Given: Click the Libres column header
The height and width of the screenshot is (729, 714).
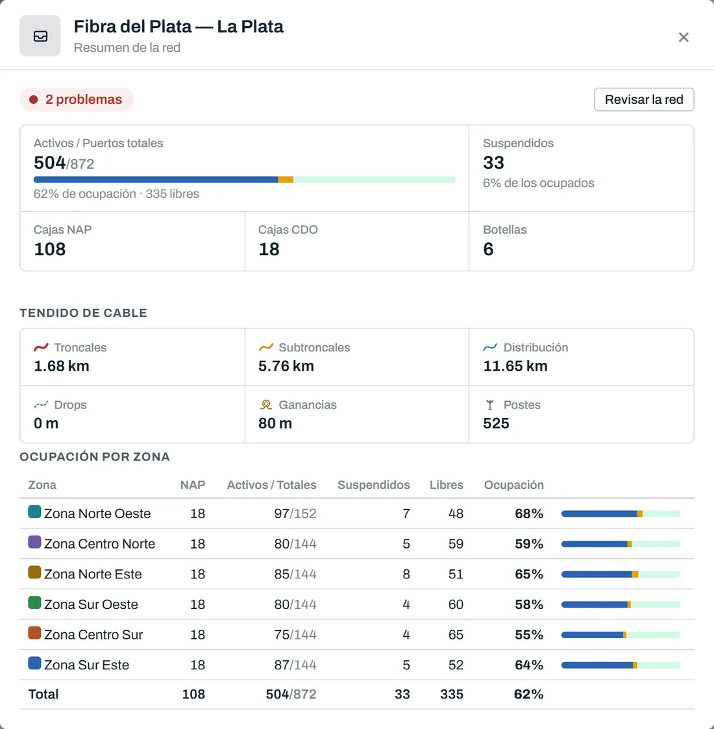Looking at the screenshot, I should [x=447, y=485].
